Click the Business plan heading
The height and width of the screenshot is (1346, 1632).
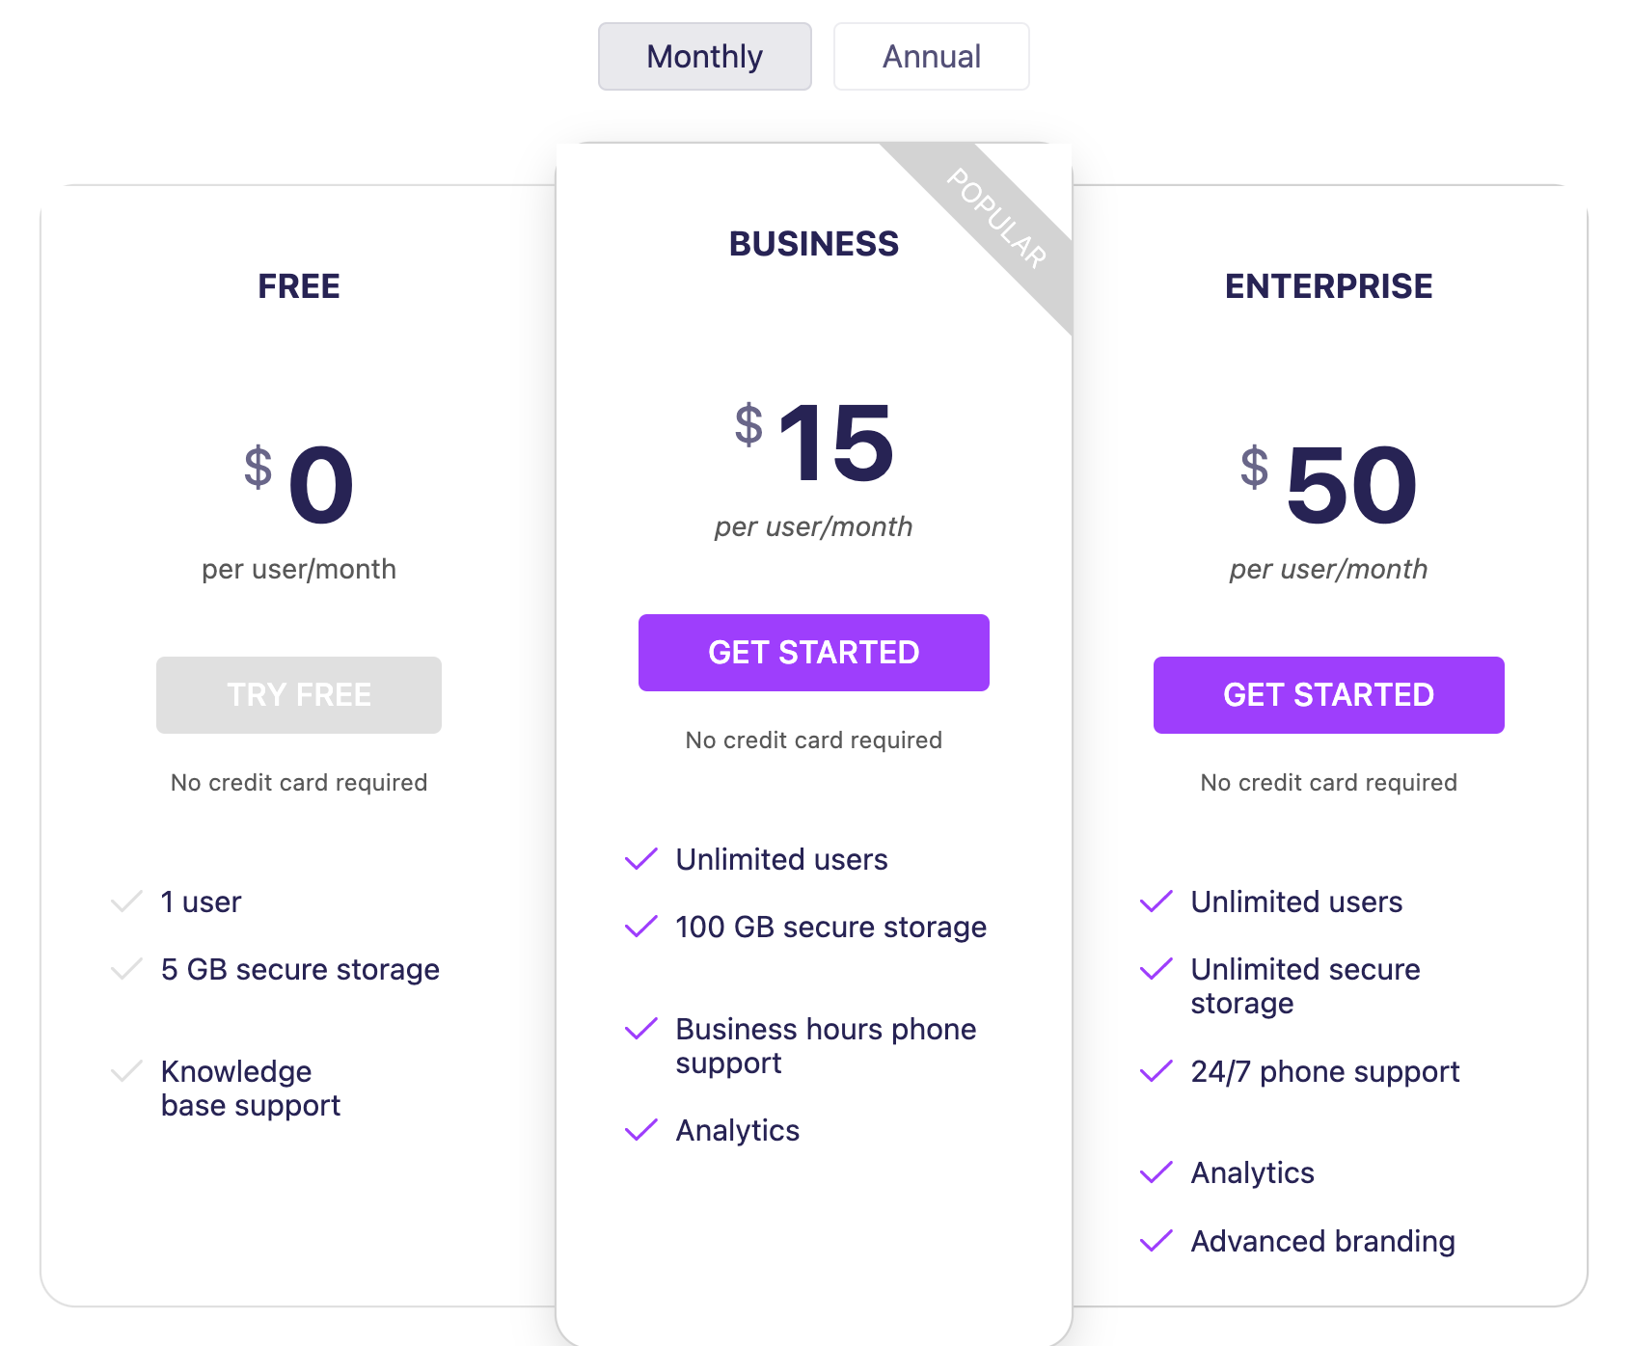click(813, 244)
